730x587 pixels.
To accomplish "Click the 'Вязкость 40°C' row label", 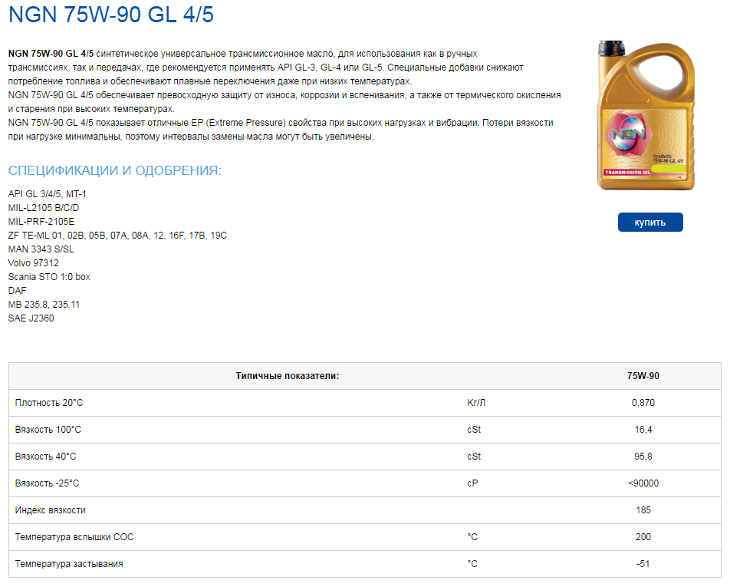I will coord(46,457).
